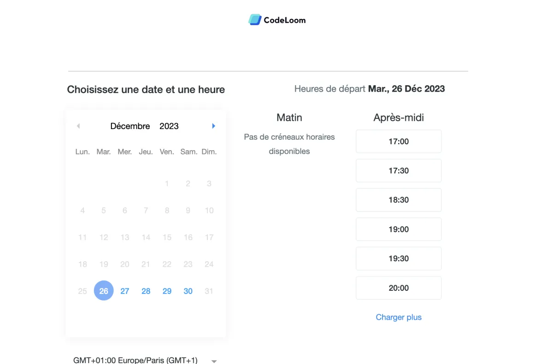Go to previous month arrow
This screenshot has height=364, width=553.
tap(78, 126)
